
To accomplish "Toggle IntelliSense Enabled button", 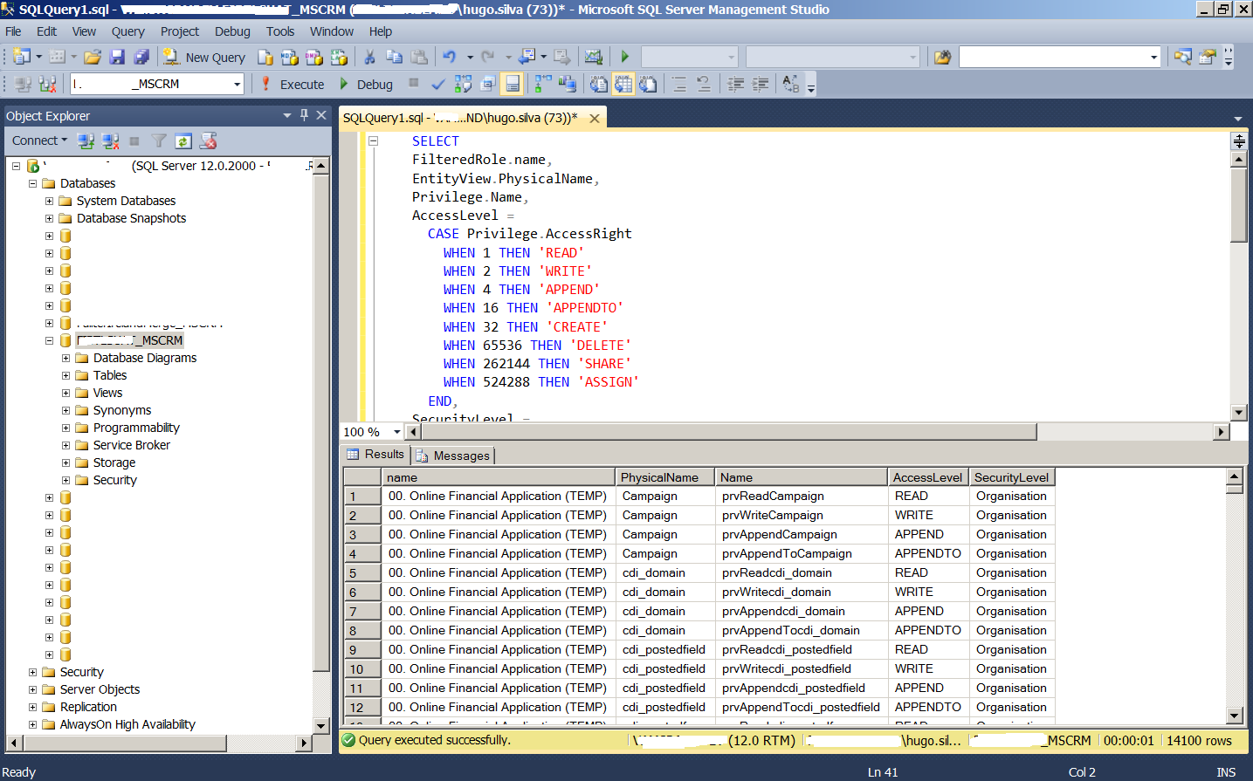I will [x=513, y=84].
